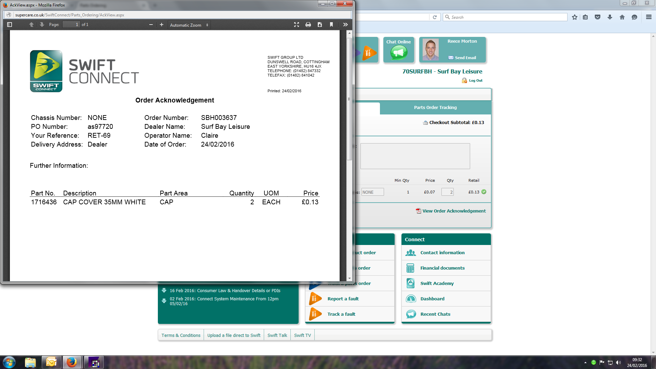Open Firefox hamburger menu
Image resolution: width=656 pixels, height=369 pixels.
click(648, 17)
